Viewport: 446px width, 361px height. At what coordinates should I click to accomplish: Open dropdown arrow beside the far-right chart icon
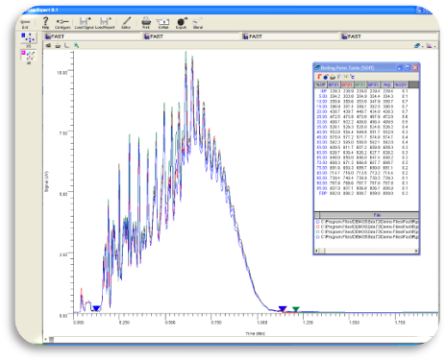point(435,47)
